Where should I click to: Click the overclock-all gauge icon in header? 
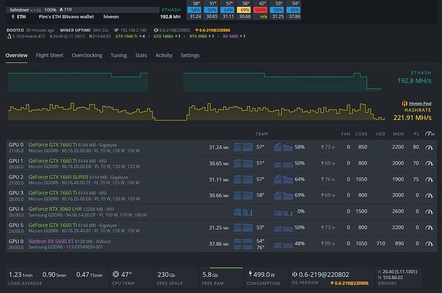[430, 133]
